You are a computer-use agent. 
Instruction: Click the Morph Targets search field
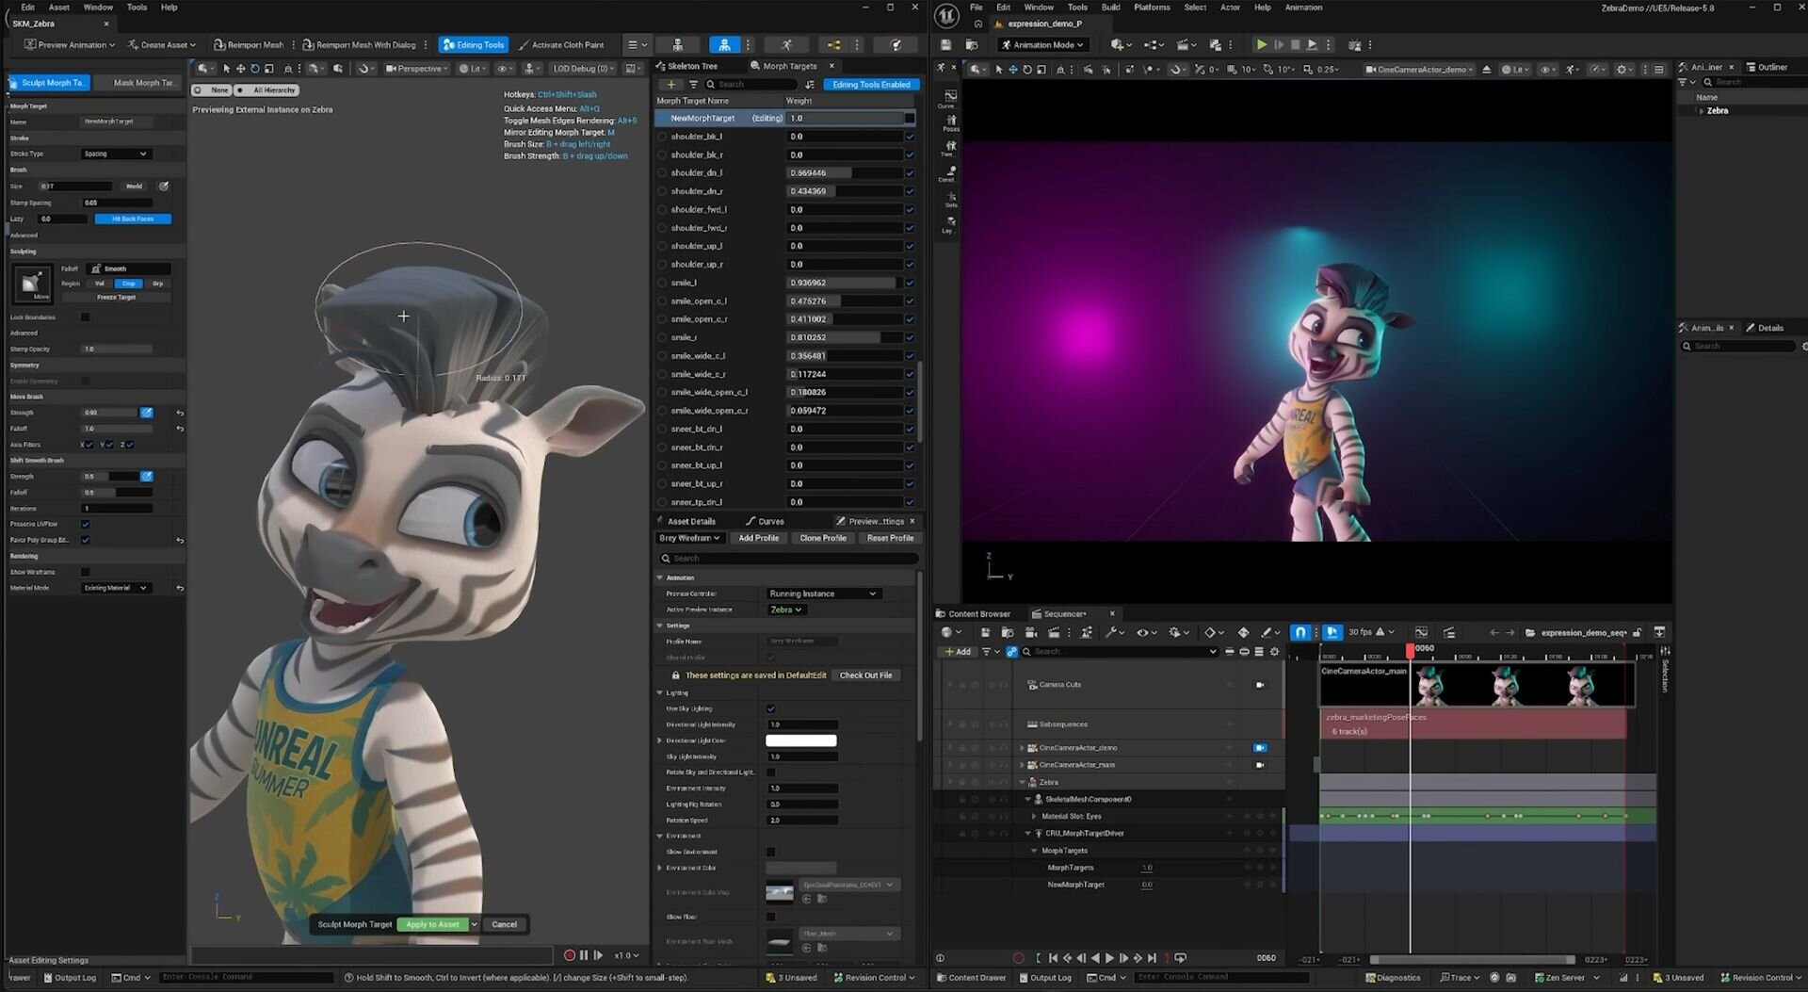coord(751,85)
